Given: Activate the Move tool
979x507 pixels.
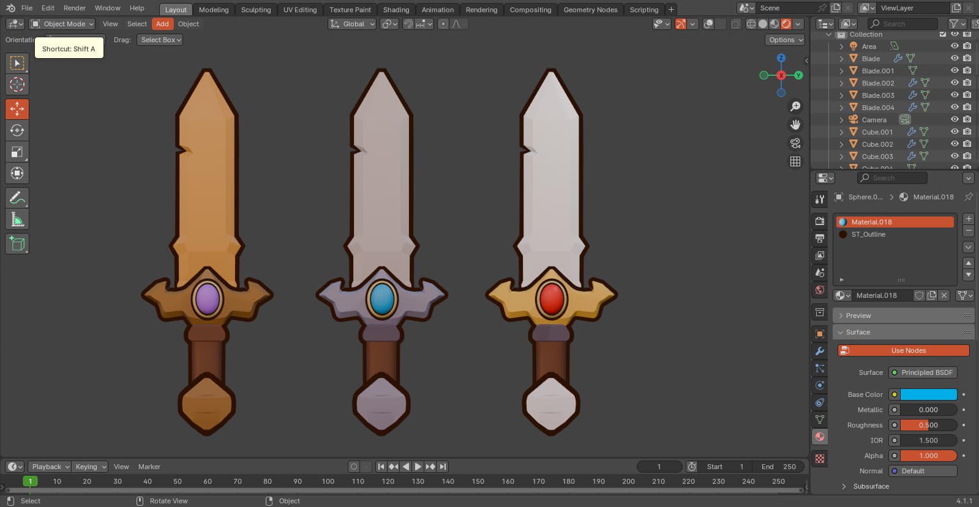Looking at the screenshot, I should pos(17,109).
